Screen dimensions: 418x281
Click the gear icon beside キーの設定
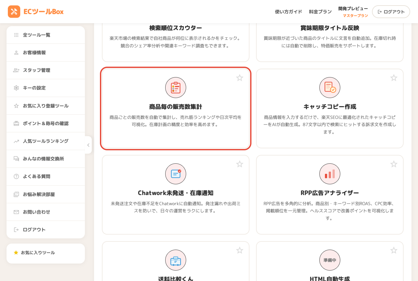pos(16,88)
